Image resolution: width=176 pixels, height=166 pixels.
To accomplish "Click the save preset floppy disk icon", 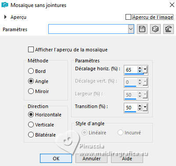I will [x=142, y=29].
